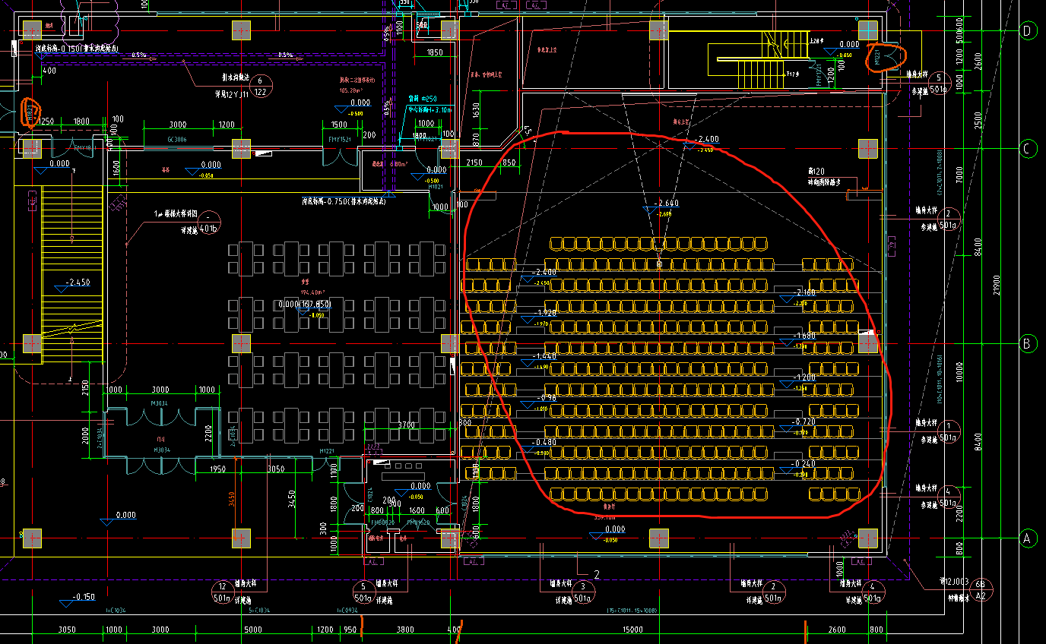Select elevation mark -2.640

pyautogui.click(x=667, y=203)
